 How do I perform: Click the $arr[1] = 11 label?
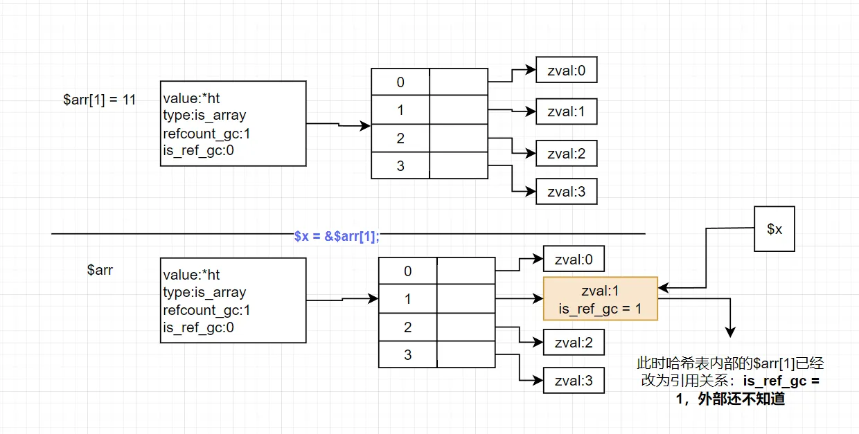[x=99, y=100]
